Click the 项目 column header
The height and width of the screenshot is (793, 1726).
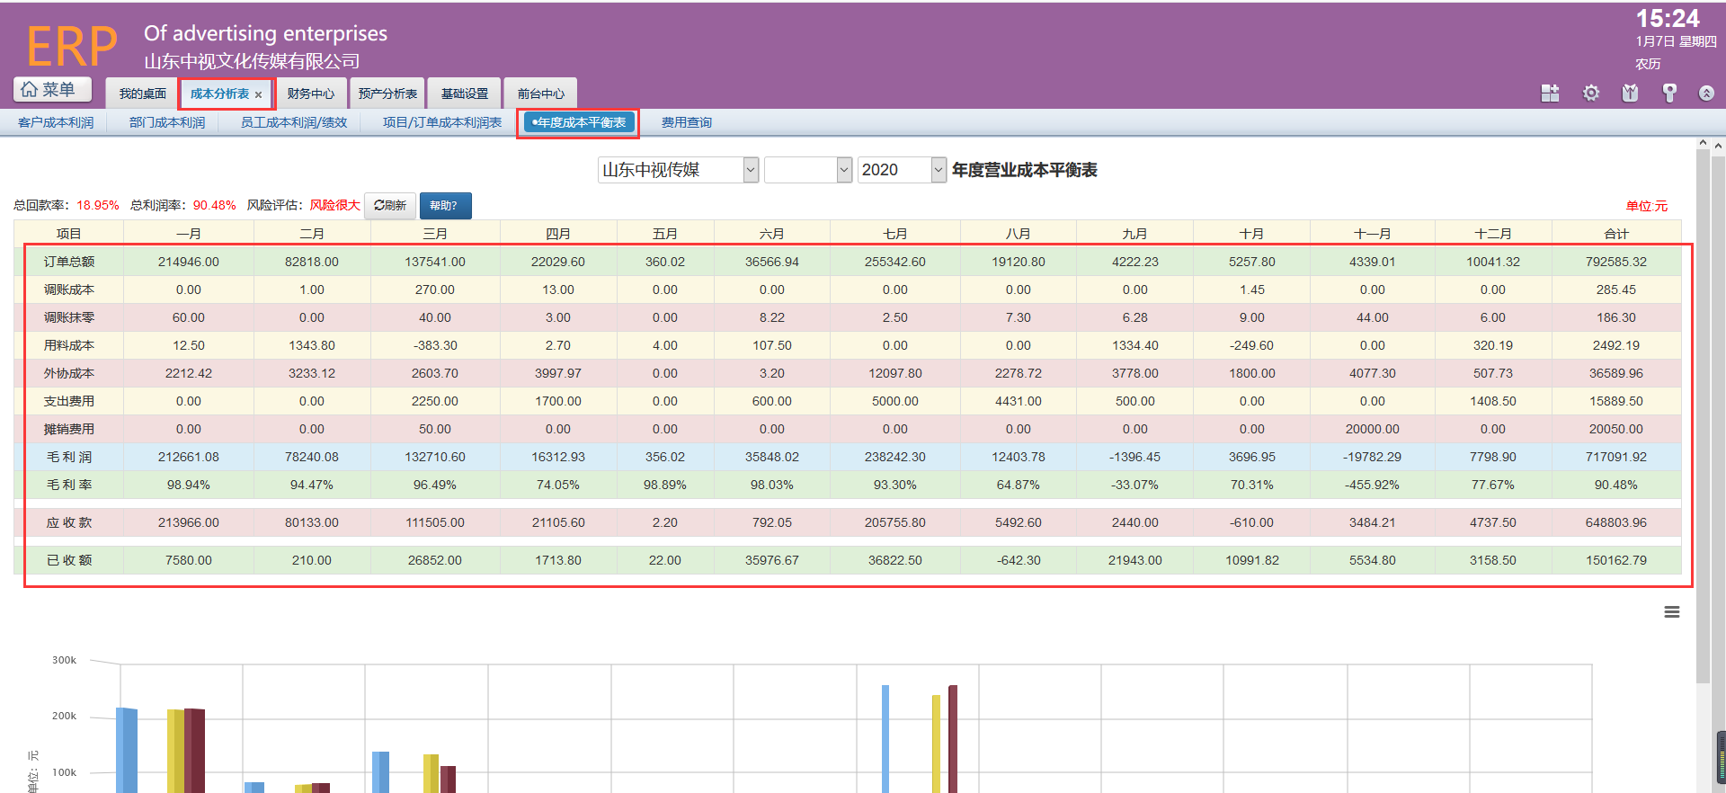pos(69,234)
